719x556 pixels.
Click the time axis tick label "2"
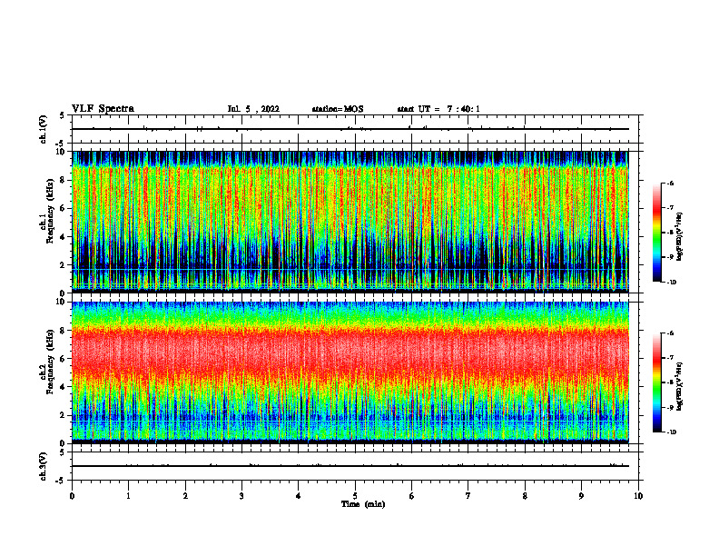click(185, 496)
